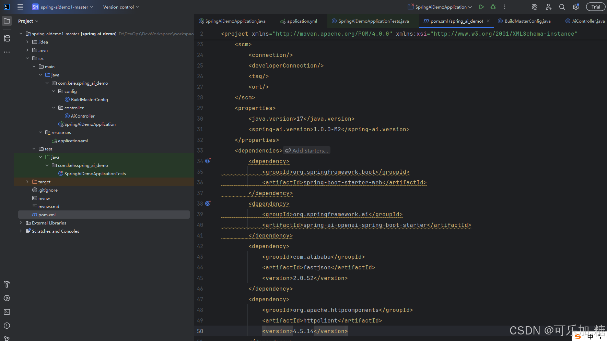Open the Project view mode dropdown
607x341 pixels.
coord(28,21)
